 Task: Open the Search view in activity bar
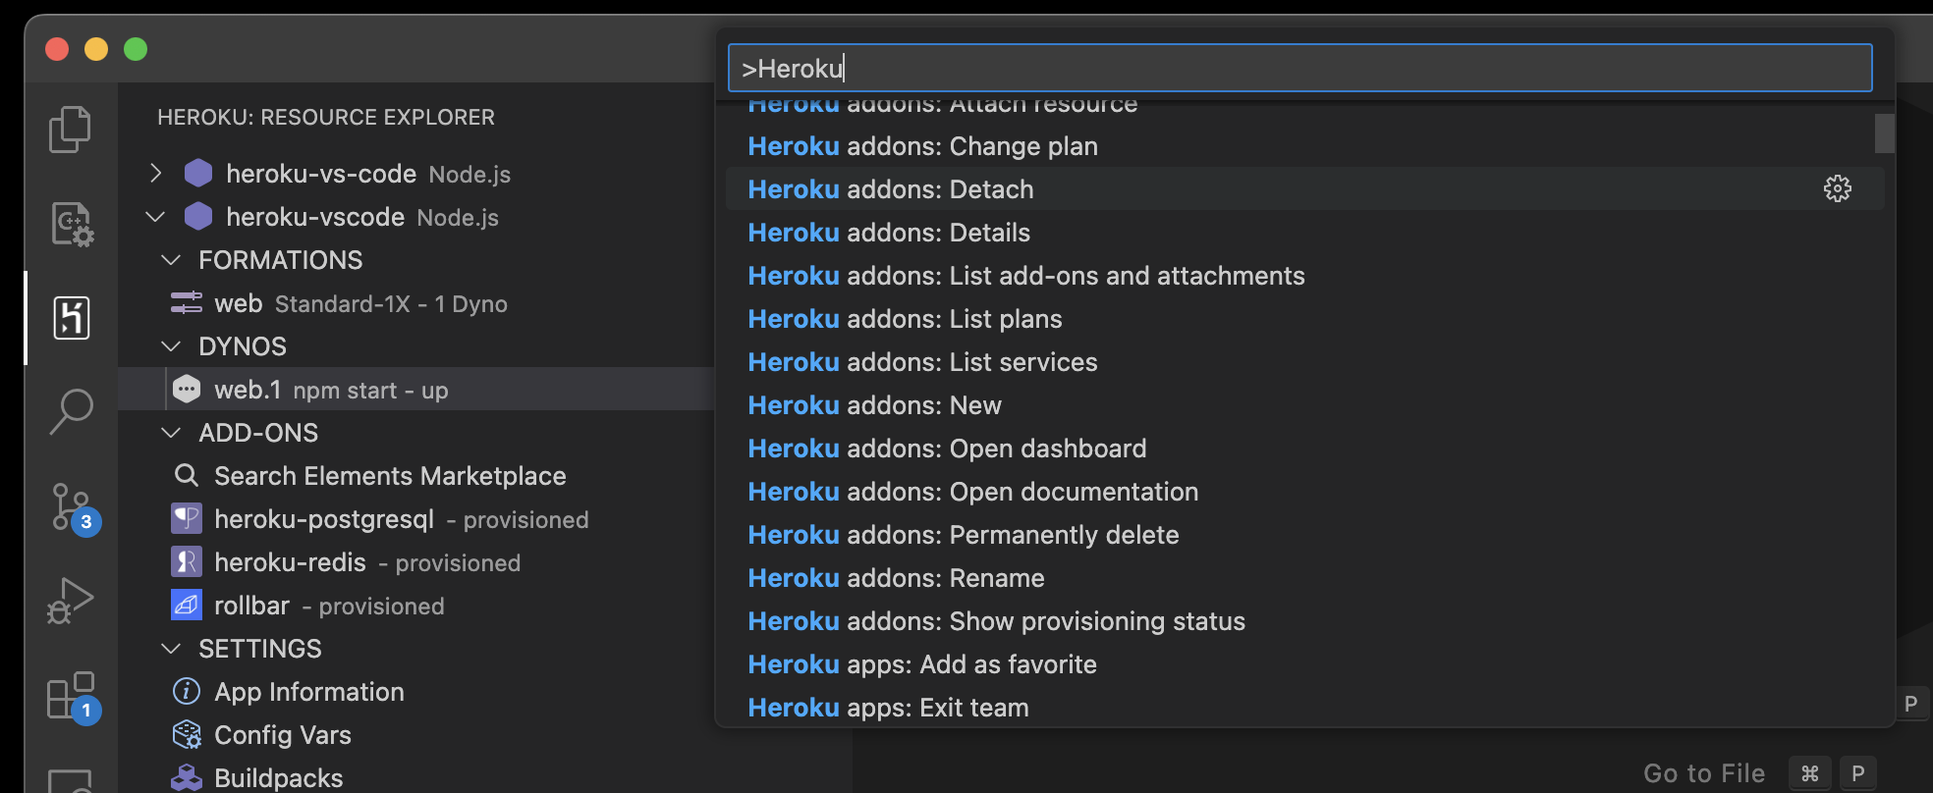point(71,411)
